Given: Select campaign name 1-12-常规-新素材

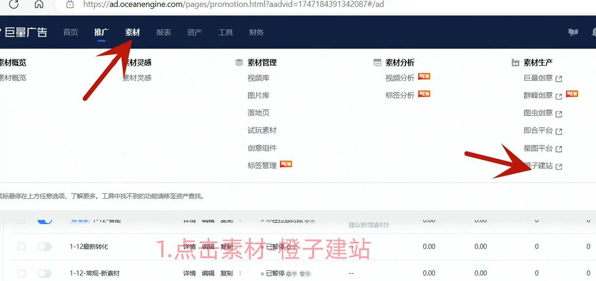Looking at the screenshot, I should (x=94, y=274).
